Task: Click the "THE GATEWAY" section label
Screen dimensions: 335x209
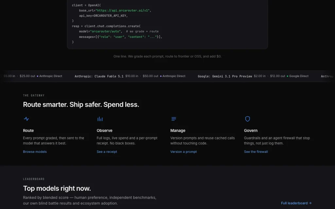Action: [34, 95]
